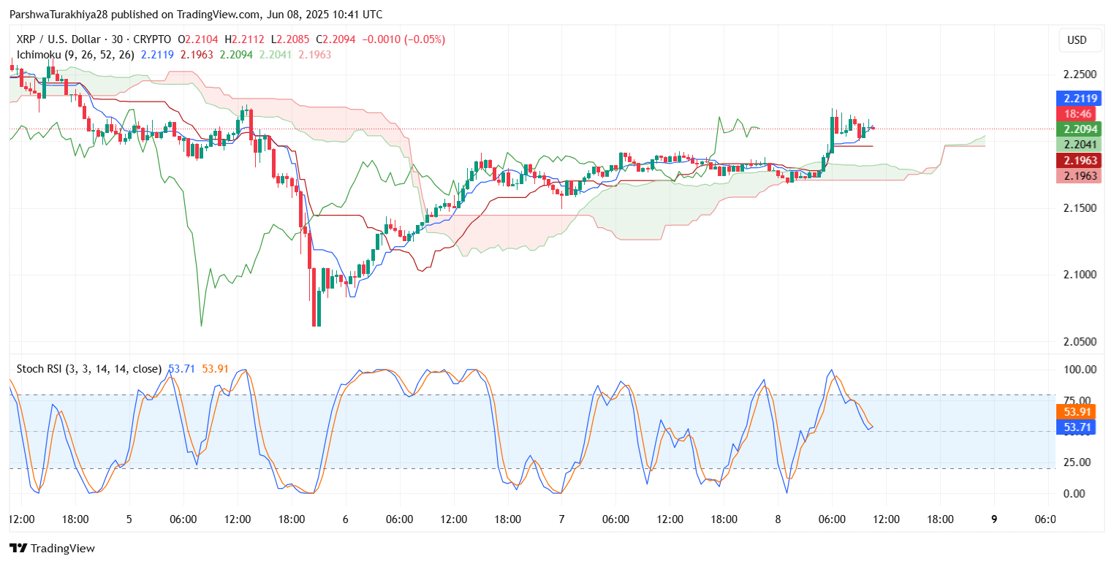The image size is (1114, 564).
Task: Click the pink 2.1963 price tag
Action: coord(1078,176)
